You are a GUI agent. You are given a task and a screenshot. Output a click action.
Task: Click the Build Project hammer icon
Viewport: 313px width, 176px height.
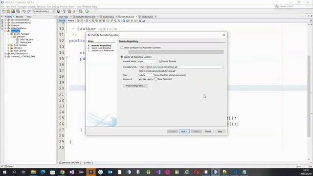click(65, 11)
